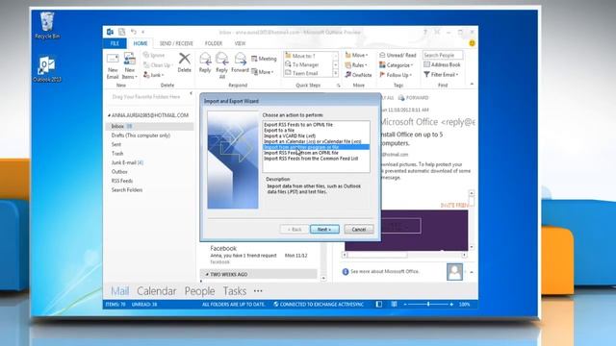616x346 pixels.
Task: Select the Inbox folder
Action: [150, 126]
